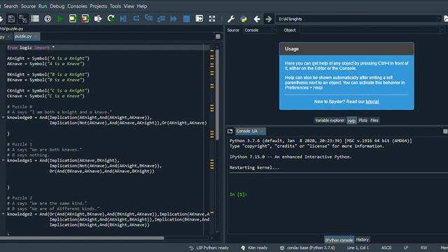Click the Save all files icon
448x252 pixels.
pyautogui.click(x=23, y=19)
